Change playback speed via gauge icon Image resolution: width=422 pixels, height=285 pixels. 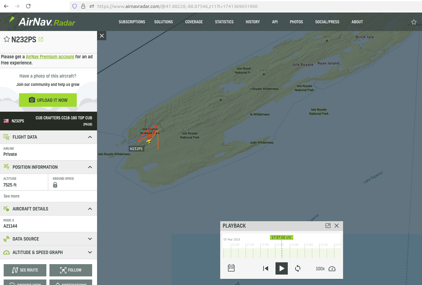tap(332, 269)
